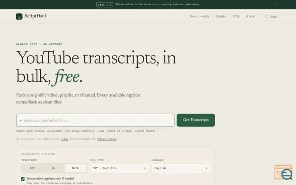Set timestamps to Both
The width and height of the screenshot is (296, 185).
coord(75,168)
